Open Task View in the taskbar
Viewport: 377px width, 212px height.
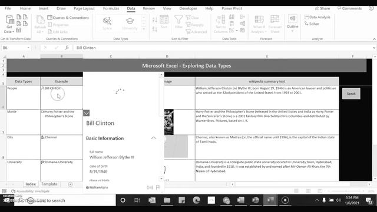(x=137, y=200)
